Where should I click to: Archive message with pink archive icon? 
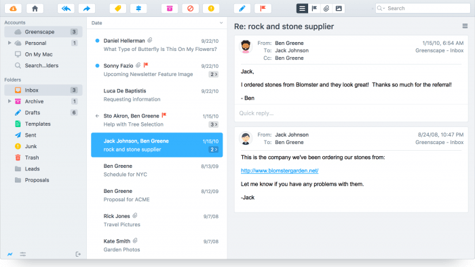pyautogui.click(x=170, y=9)
